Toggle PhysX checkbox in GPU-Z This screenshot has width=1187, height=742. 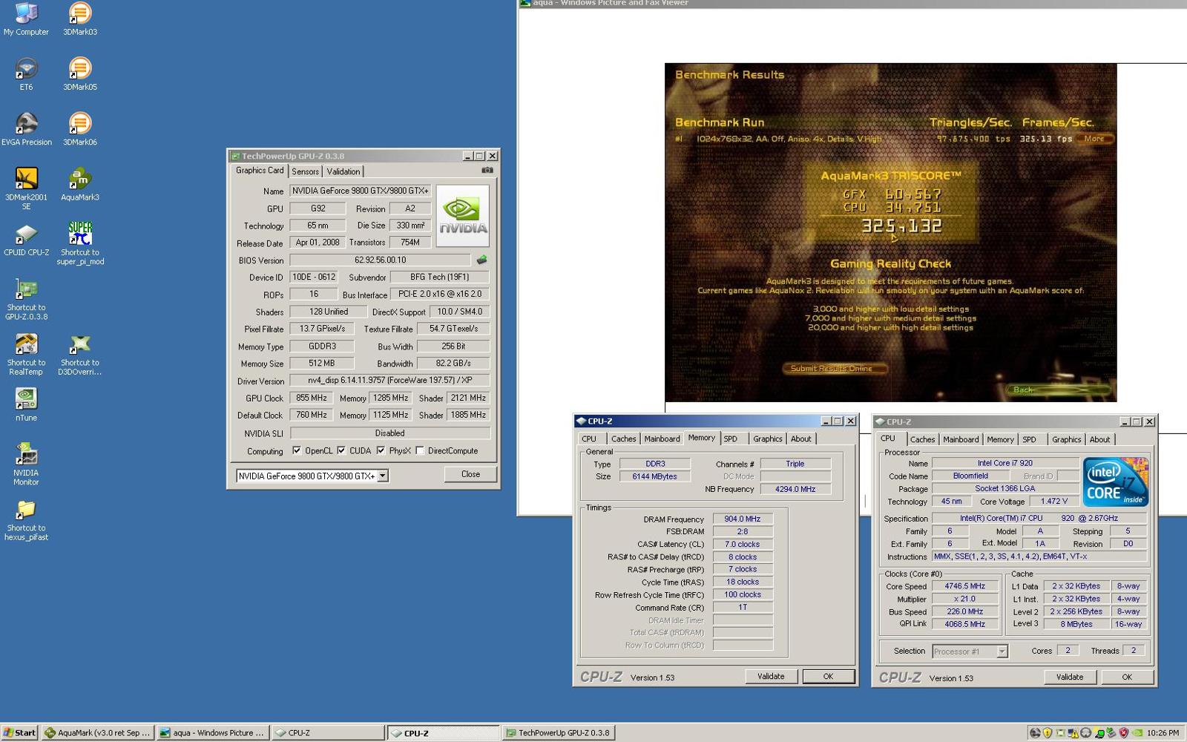(381, 450)
